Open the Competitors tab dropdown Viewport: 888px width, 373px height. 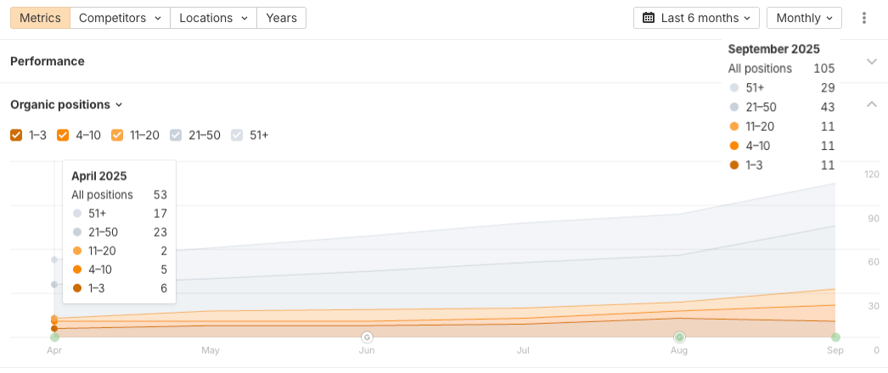coord(120,18)
